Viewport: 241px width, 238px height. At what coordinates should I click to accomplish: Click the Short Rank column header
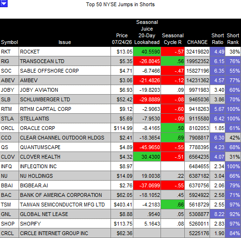coord(233,39)
